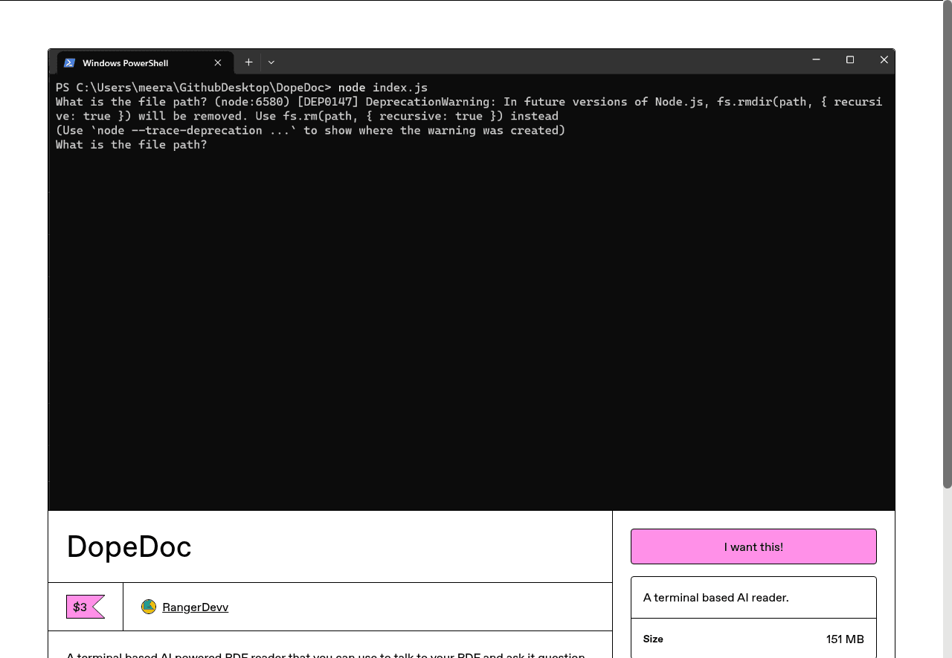This screenshot has width=952, height=658.
Task: Click the DopeDoc product title
Action: point(129,547)
